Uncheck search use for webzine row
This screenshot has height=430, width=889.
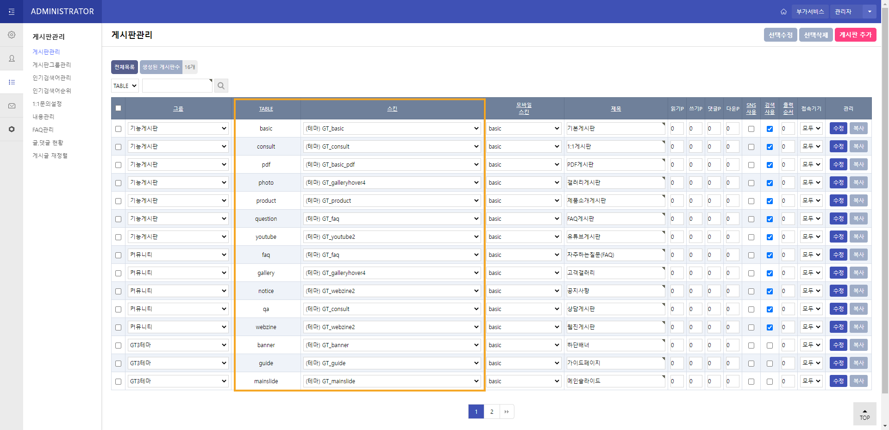click(770, 327)
